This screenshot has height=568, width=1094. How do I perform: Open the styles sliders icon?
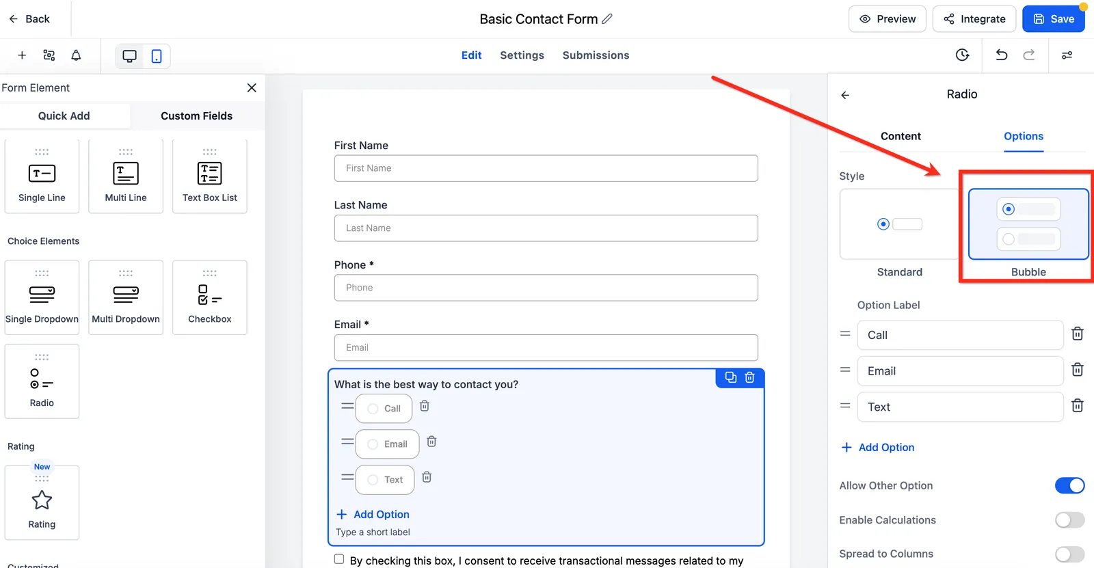coord(1067,55)
